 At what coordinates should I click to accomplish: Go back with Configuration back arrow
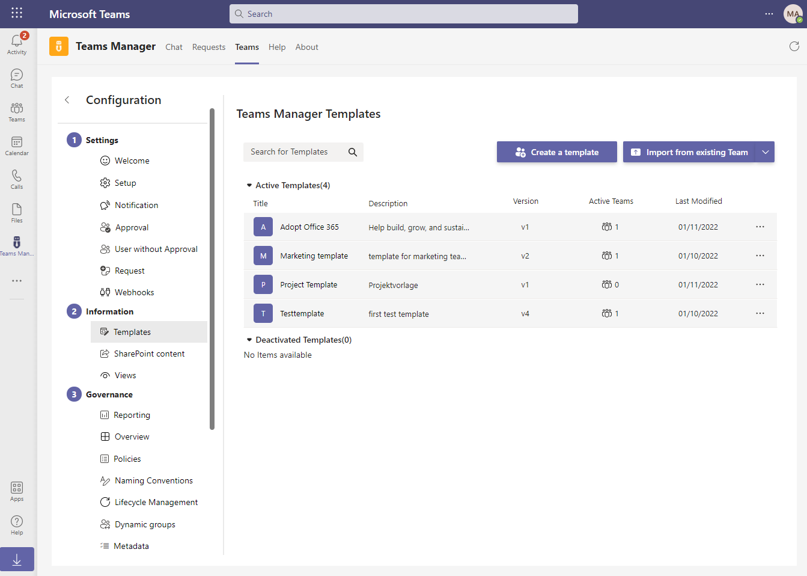coord(67,100)
